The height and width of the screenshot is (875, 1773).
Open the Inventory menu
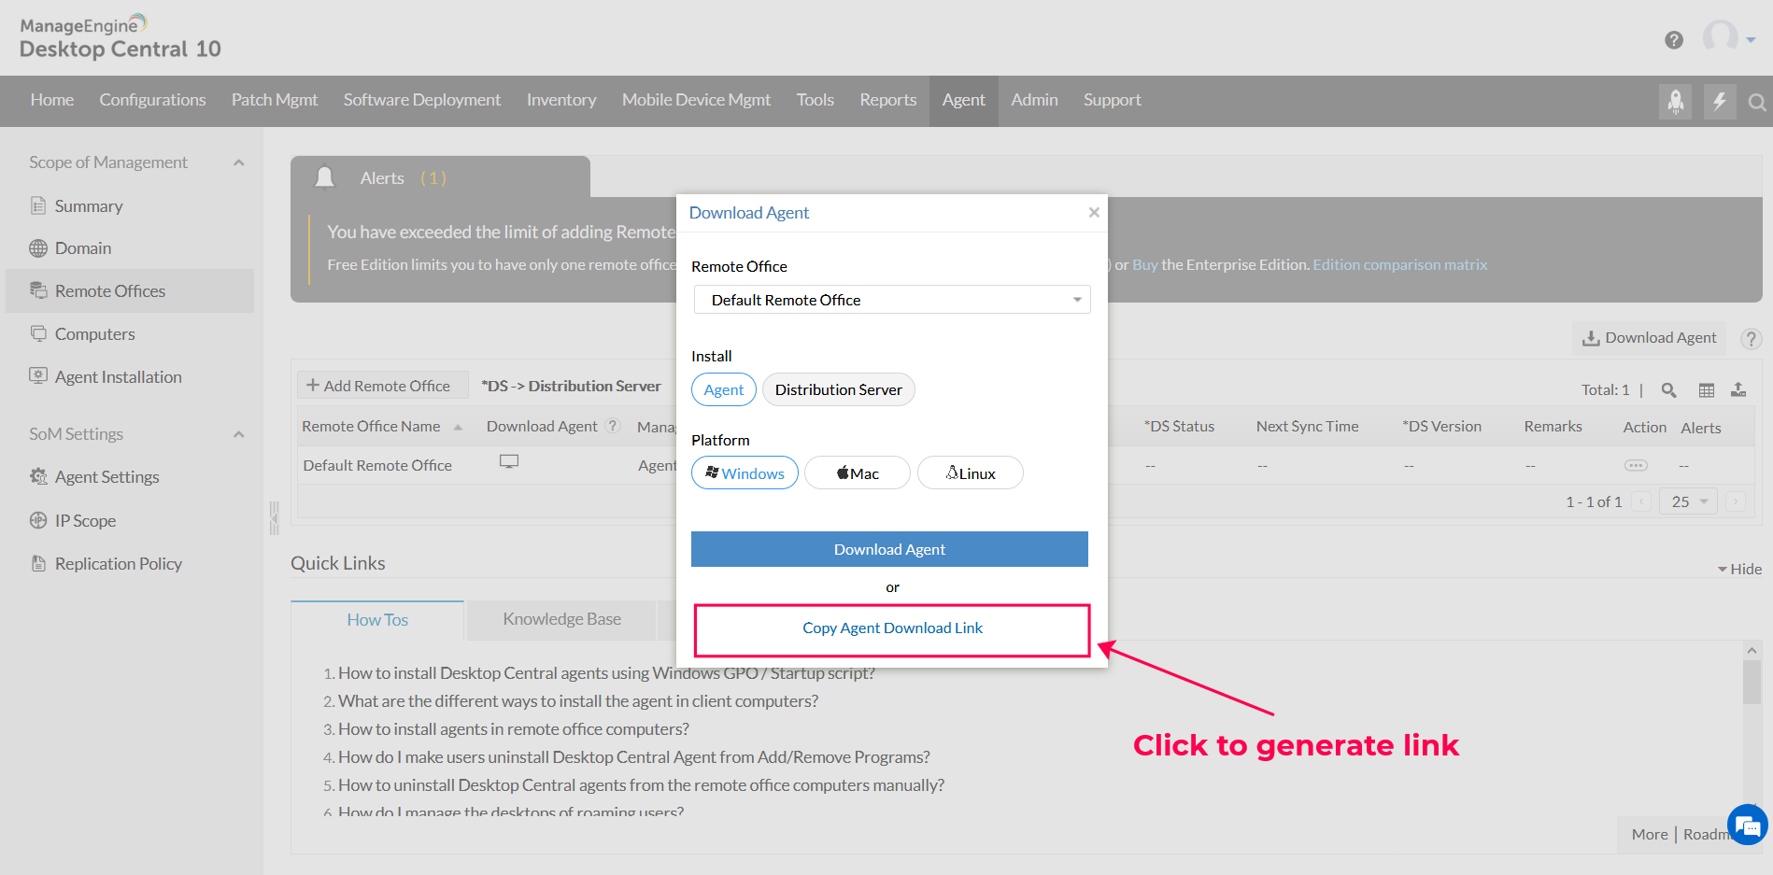(561, 100)
